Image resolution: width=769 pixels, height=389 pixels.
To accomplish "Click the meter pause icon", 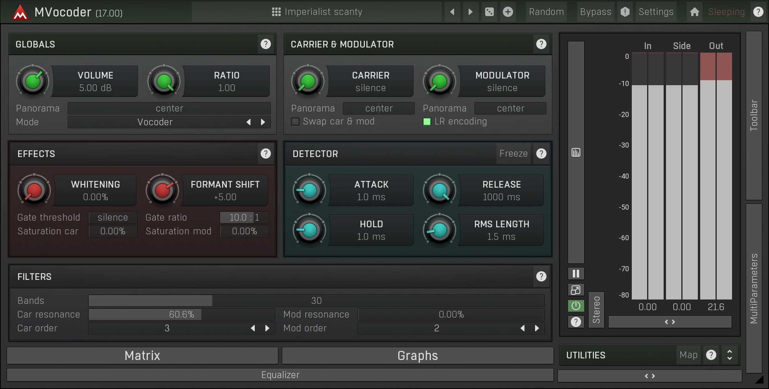I will (x=576, y=274).
